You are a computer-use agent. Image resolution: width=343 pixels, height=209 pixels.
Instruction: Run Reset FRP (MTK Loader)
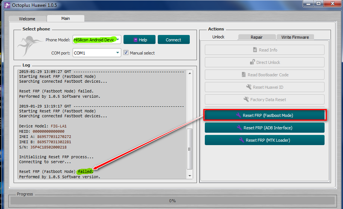pos(265,140)
